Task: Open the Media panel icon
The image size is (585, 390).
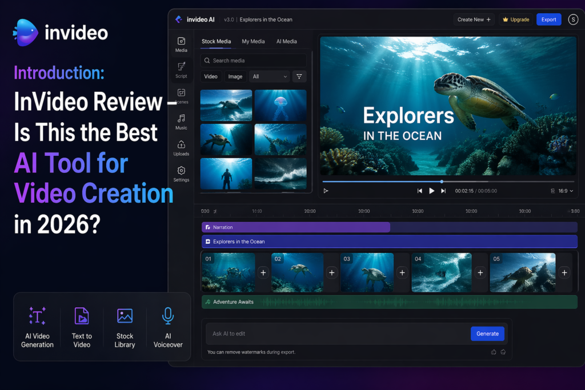Action: pos(181,41)
